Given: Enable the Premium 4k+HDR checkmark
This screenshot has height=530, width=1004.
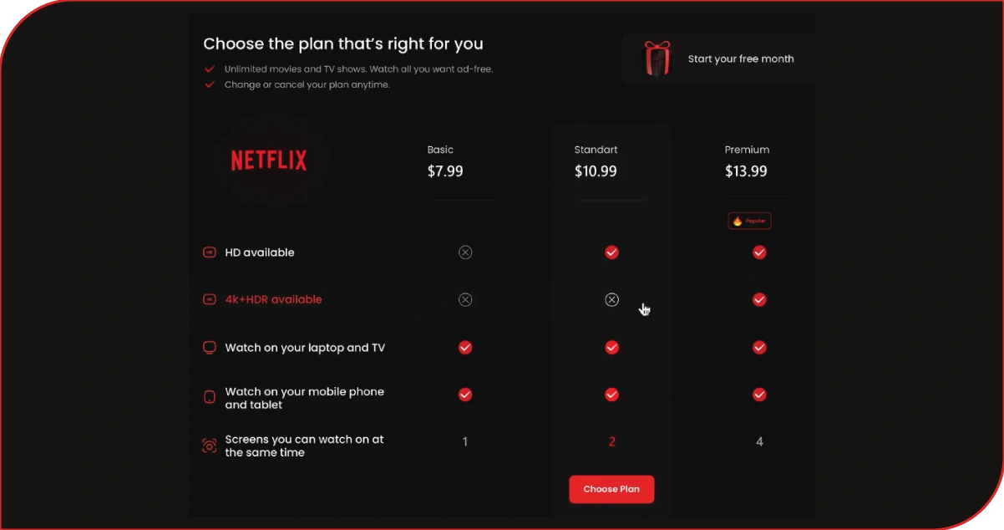Looking at the screenshot, I should coord(759,298).
